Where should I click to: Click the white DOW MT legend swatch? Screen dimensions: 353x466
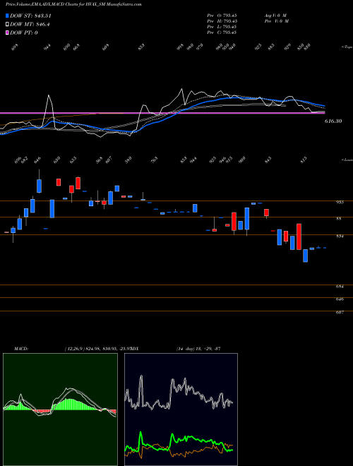coord(8,25)
